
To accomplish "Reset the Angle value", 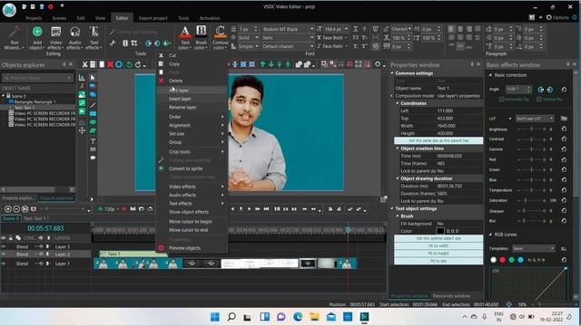I will 564,90.
